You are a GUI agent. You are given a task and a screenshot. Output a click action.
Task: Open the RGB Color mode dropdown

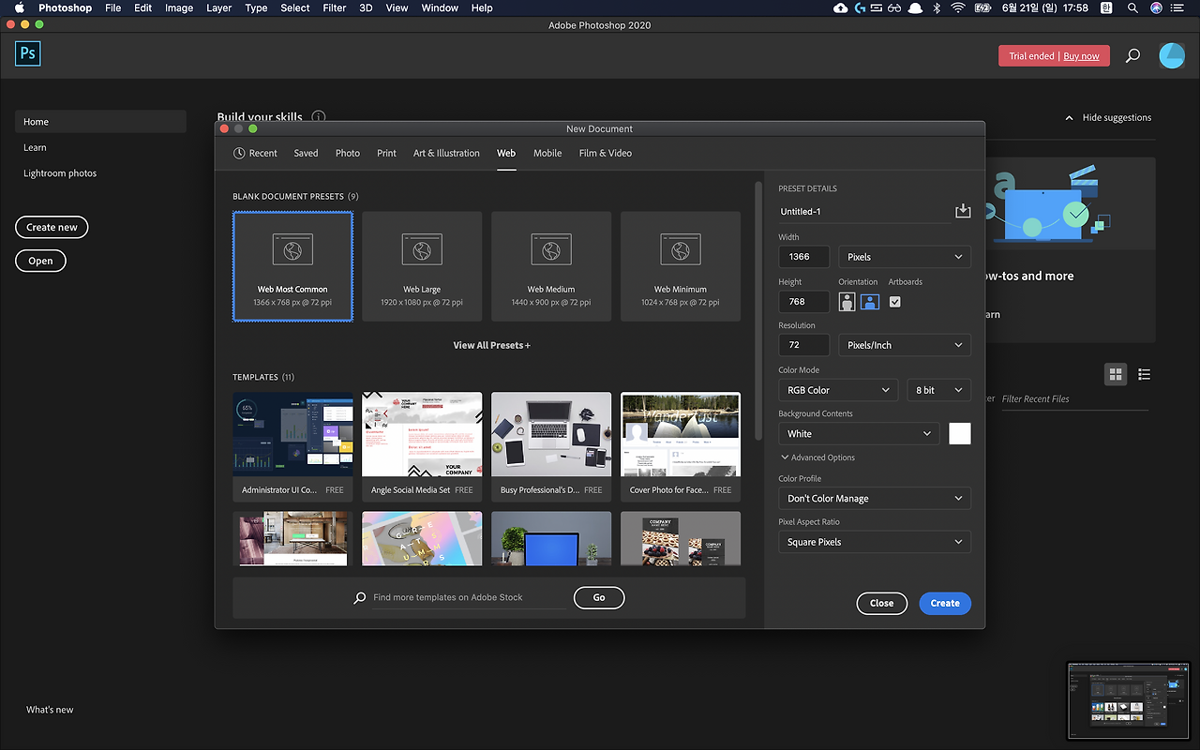click(839, 390)
